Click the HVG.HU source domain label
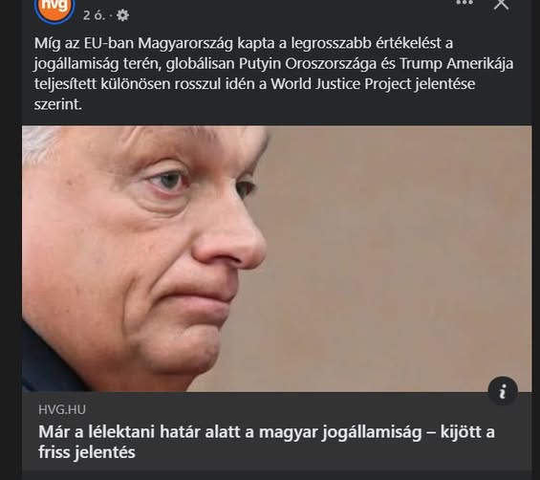Image resolution: width=540 pixels, height=480 pixels. (x=62, y=409)
